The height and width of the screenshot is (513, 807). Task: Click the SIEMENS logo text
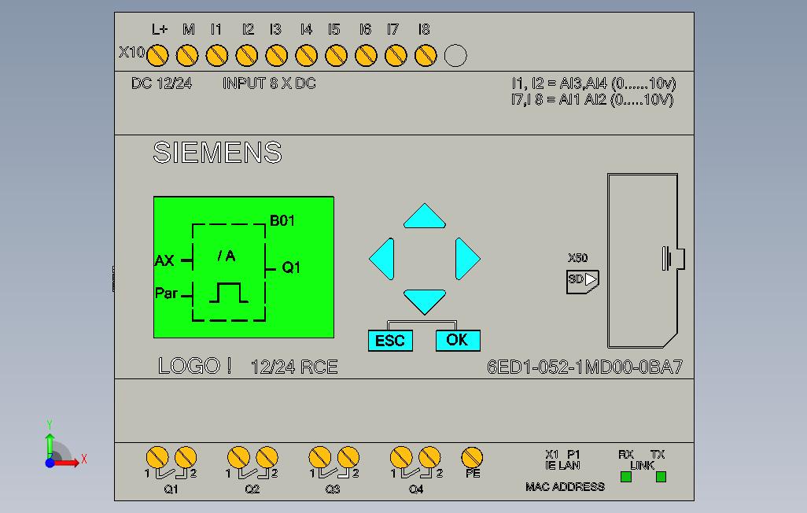pyautogui.click(x=218, y=153)
